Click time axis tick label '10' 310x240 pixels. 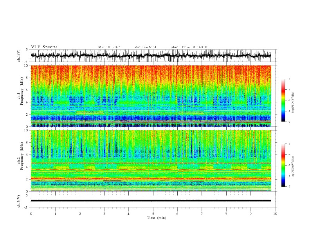(275, 214)
